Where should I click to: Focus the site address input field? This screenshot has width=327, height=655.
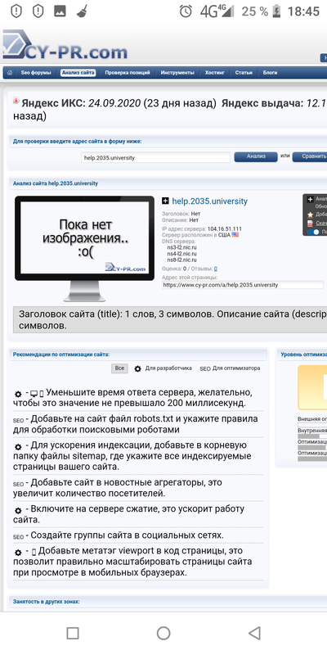pos(155,157)
